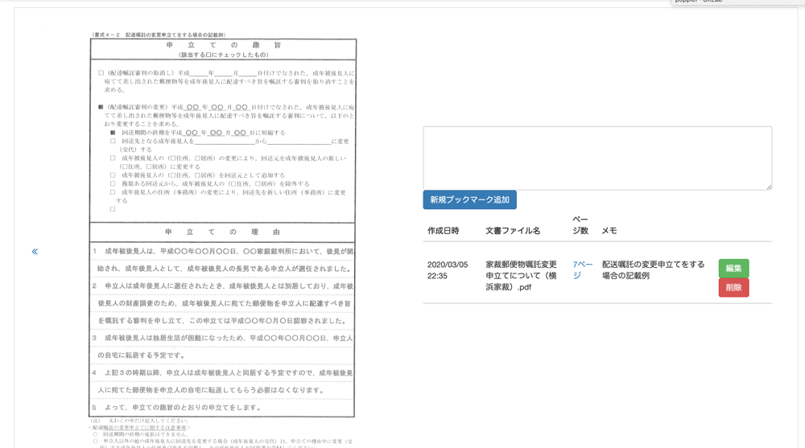Viewport: 805px width, 448px height.
Task: Toggle the checked 回送期間の終期 checkbox
Action: pos(113,133)
